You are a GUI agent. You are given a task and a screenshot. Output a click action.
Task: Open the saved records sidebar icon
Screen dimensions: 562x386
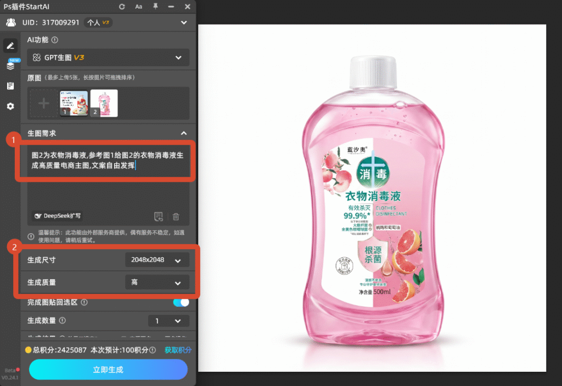10,86
